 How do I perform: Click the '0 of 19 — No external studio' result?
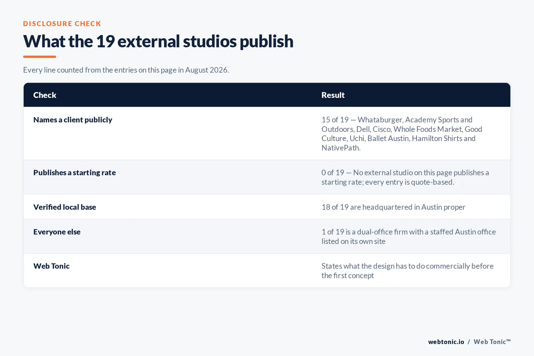click(405, 177)
